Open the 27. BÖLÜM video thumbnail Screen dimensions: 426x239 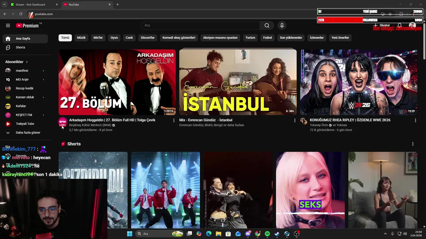click(x=117, y=82)
